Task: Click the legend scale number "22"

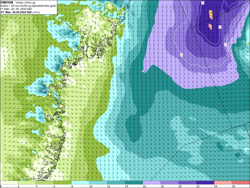Action: (198, 186)
